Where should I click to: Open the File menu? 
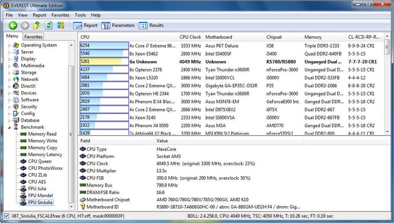point(9,15)
